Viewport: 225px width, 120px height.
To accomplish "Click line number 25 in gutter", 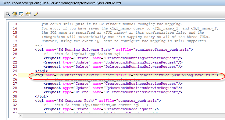I will (x=15, y=75).
